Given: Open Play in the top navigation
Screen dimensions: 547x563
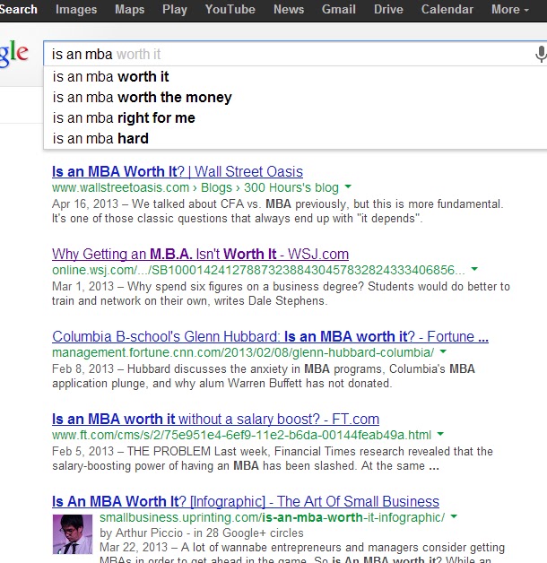Looking at the screenshot, I should tap(175, 9).
